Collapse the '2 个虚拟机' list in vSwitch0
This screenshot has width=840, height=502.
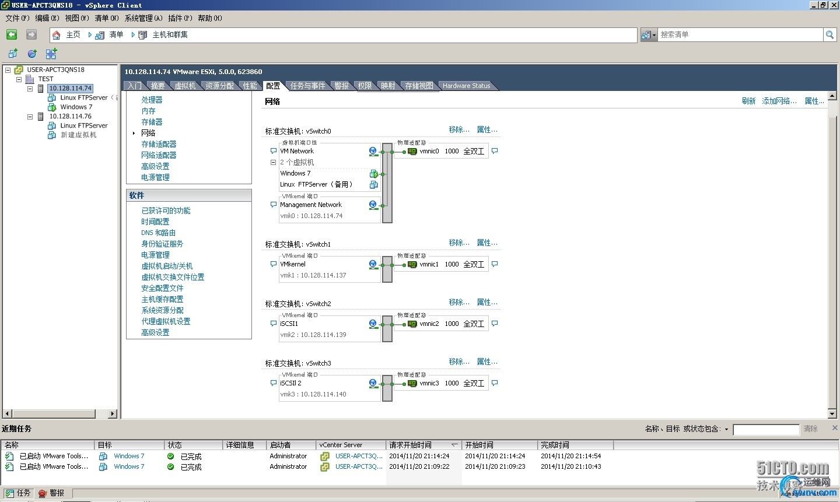(x=273, y=163)
